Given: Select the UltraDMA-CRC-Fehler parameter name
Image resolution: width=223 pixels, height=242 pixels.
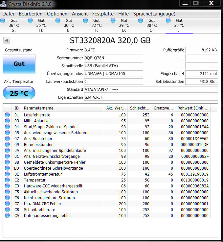Looking at the screenshot, I should [43, 204].
